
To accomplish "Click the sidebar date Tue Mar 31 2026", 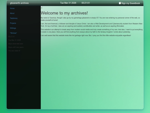I will (14, 40).
